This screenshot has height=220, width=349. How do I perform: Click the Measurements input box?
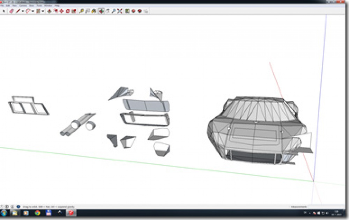pos(327,207)
